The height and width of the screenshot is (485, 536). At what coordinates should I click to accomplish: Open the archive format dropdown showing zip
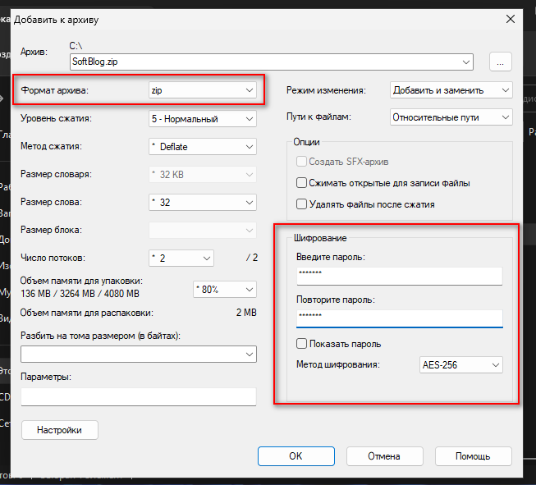pos(203,90)
